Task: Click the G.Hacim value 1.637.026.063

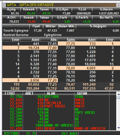Action: coord(109,13)
